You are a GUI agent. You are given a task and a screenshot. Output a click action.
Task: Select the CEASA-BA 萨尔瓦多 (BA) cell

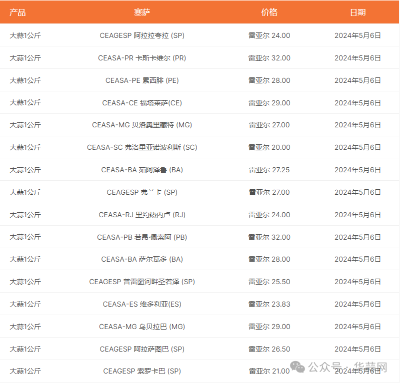click(x=142, y=259)
